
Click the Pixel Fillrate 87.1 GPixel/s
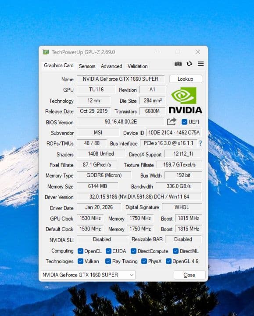(x=97, y=165)
